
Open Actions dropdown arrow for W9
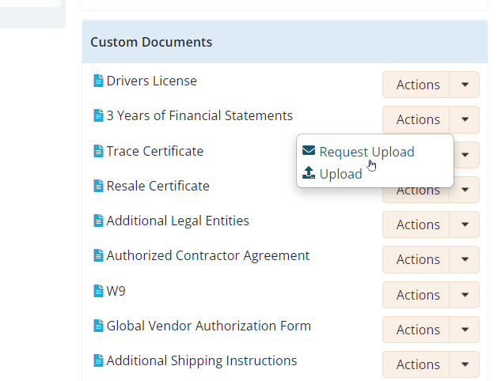pyautogui.click(x=465, y=295)
